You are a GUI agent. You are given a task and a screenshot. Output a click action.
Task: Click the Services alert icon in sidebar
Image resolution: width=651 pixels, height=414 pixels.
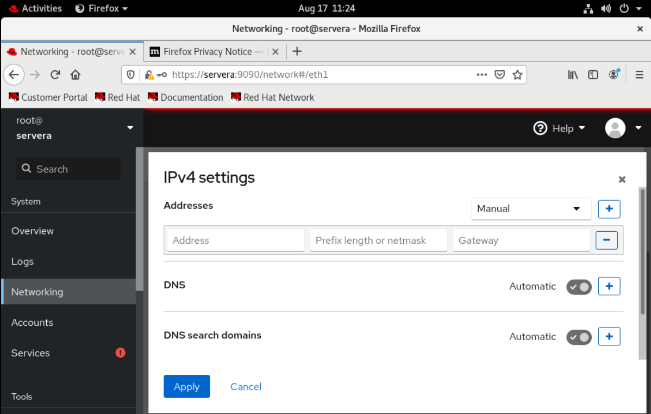click(x=120, y=353)
